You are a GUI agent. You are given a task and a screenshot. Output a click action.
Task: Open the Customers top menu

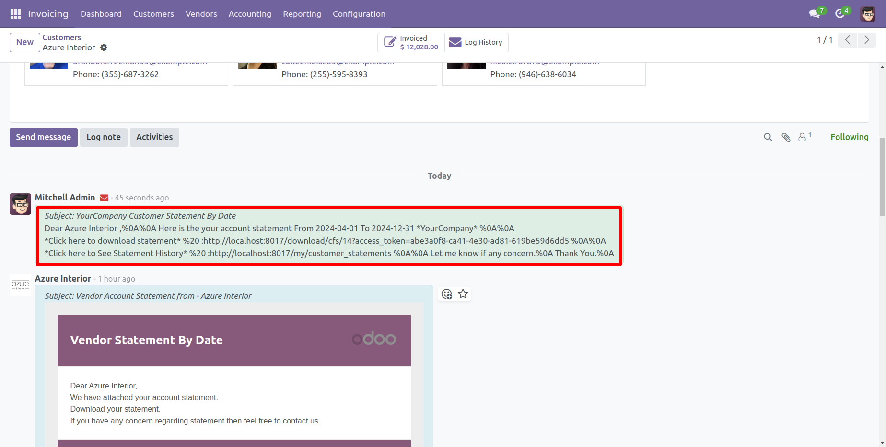click(153, 14)
